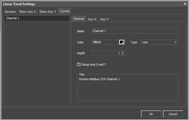Screen dimensions: 189x120
Task: Open the Main Axis X tab
Action: click(x=27, y=11)
